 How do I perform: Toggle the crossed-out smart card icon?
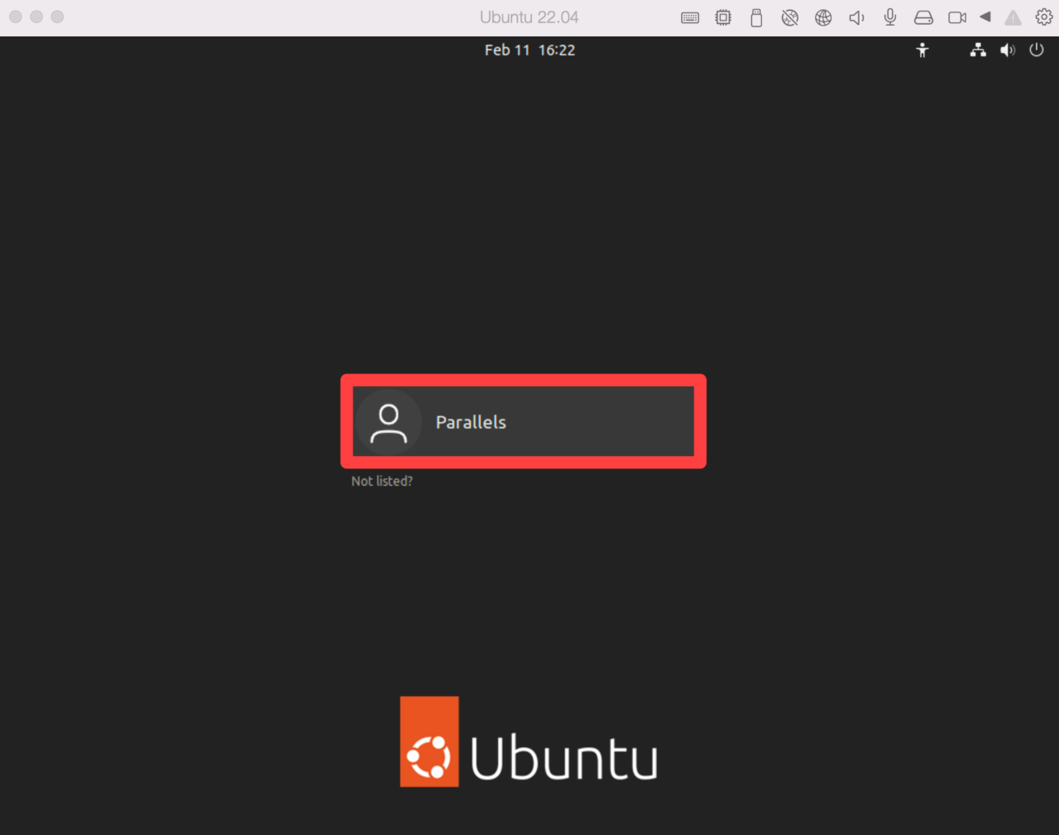789,17
